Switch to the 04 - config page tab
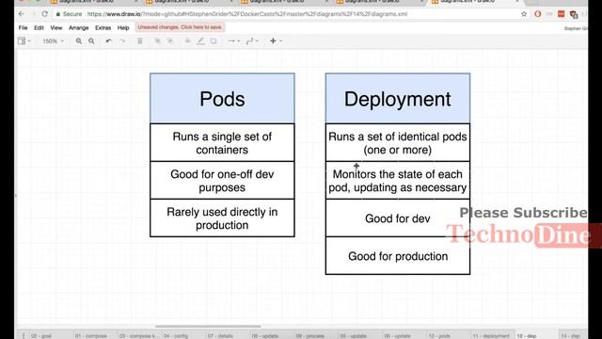The width and height of the screenshot is (602, 339). [x=176, y=335]
